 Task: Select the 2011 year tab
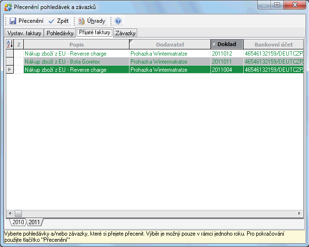point(34,222)
